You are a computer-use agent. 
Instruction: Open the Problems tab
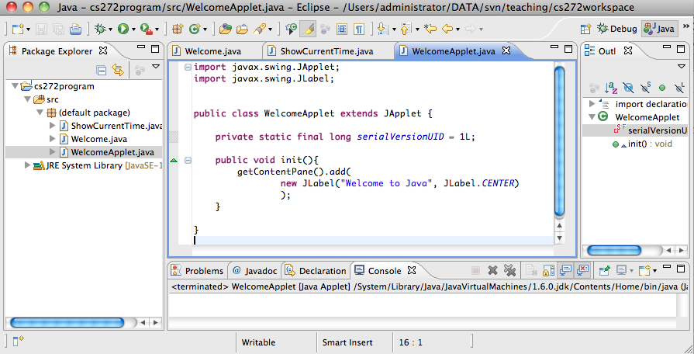pyautogui.click(x=198, y=270)
